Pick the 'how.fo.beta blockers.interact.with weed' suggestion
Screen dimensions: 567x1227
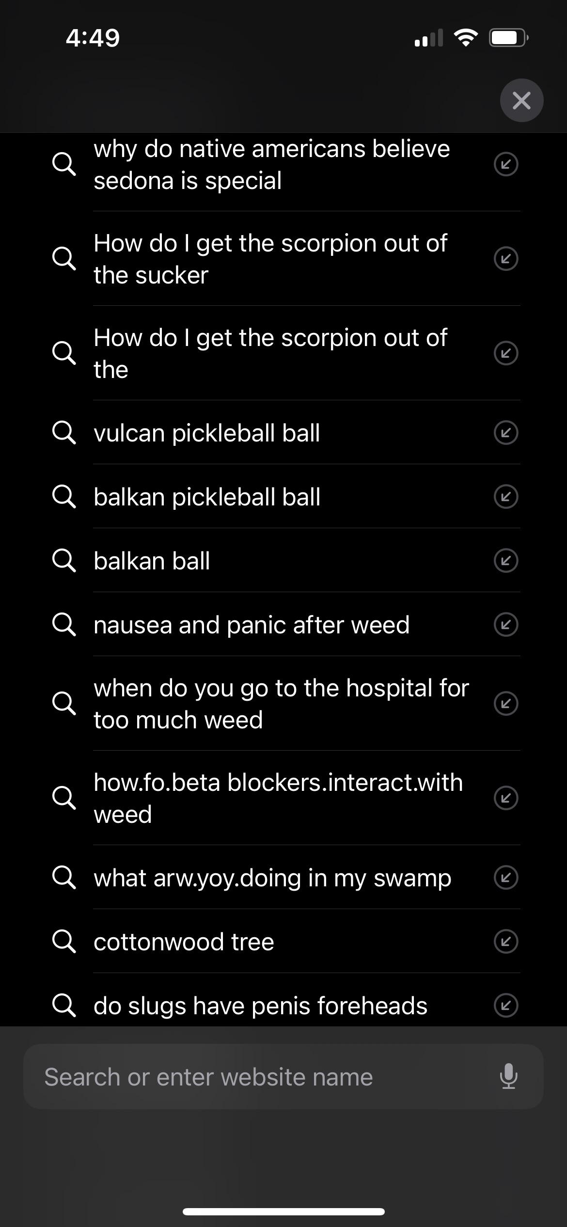[278, 798]
